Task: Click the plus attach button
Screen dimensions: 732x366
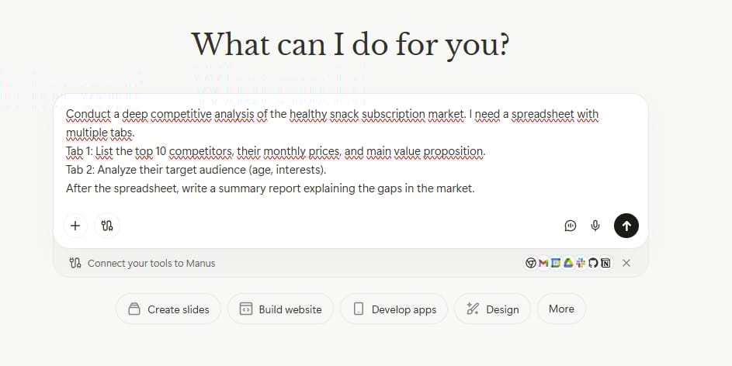Action: pos(75,226)
